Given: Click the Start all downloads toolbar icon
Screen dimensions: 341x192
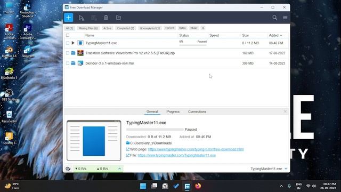Looking at the screenshot, I should click(x=82, y=18).
